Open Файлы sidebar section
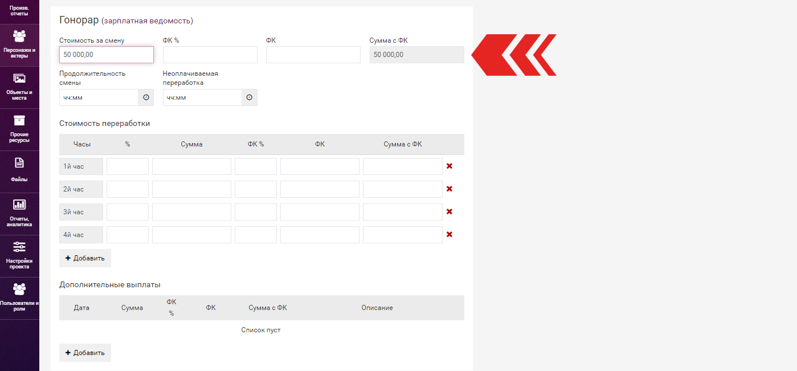The width and height of the screenshot is (797, 371). point(19,172)
